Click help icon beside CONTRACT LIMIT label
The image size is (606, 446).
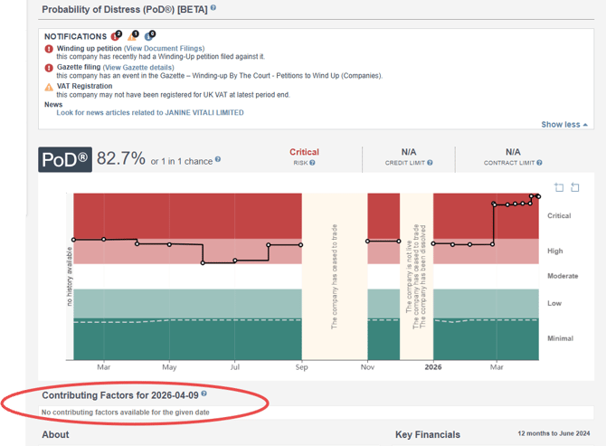coord(540,163)
